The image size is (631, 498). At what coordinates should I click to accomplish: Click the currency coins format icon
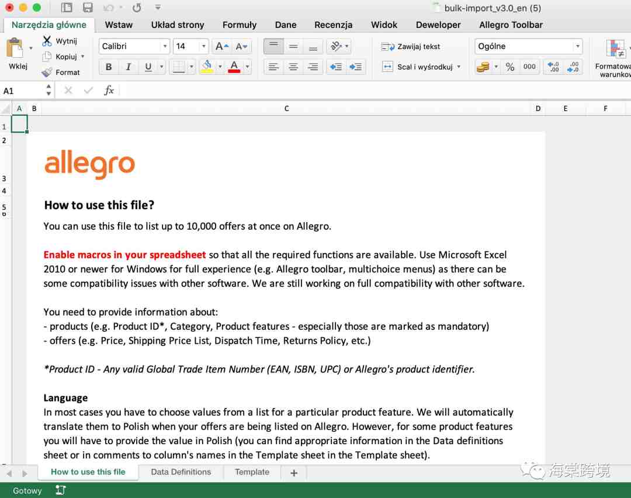pyautogui.click(x=483, y=67)
